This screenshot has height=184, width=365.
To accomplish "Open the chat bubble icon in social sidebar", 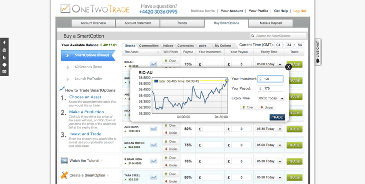I will [4, 65].
